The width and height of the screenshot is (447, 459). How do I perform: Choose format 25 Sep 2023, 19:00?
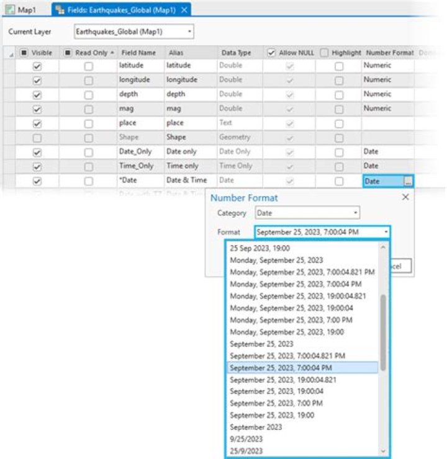pyautogui.click(x=302, y=248)
